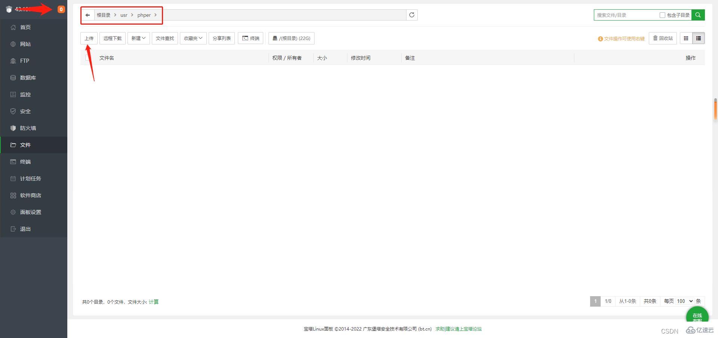Viewport: 718px width, 338px height.
Task: Open 分享列表
Action: point(222,38)
